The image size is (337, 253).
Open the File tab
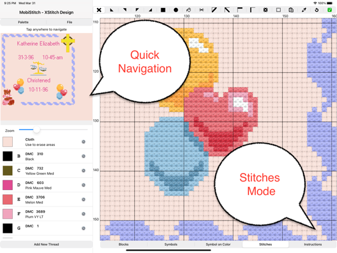click(70, 22)
